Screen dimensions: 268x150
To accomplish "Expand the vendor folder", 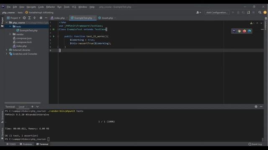I will click(x=10, y=34).
